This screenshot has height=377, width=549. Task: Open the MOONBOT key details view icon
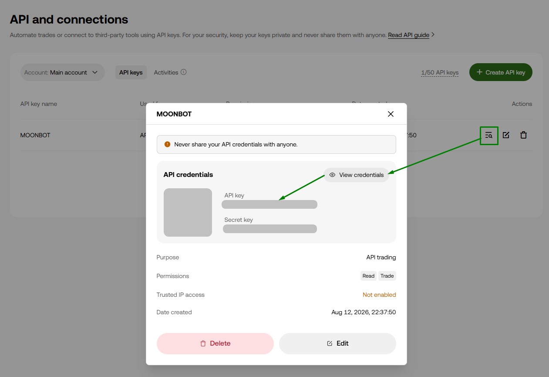(489, 135)
